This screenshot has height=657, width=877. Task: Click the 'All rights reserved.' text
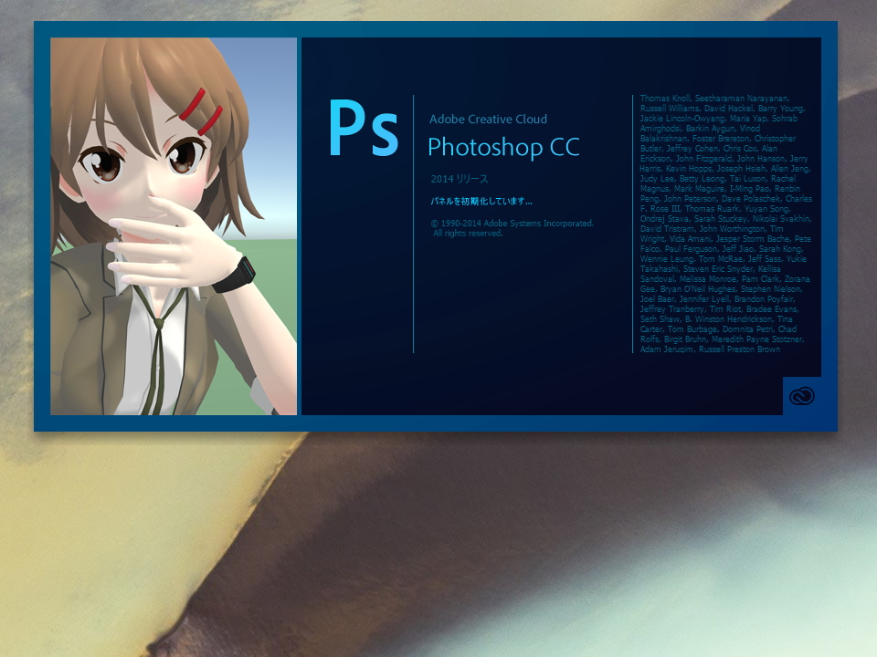468,233
